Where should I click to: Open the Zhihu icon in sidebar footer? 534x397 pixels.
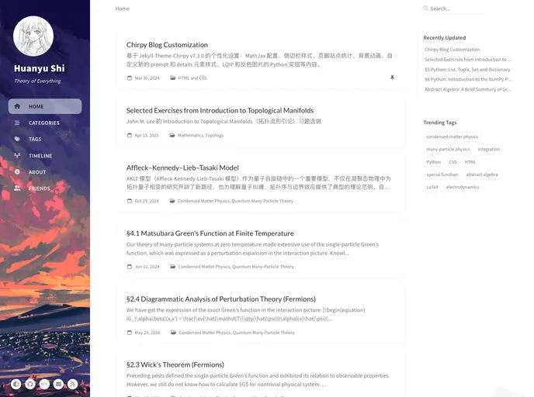(44, 385)
